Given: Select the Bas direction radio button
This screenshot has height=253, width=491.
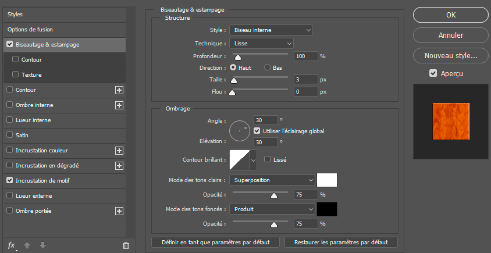Looking at the screenshot, I should (x=268, y=67).
